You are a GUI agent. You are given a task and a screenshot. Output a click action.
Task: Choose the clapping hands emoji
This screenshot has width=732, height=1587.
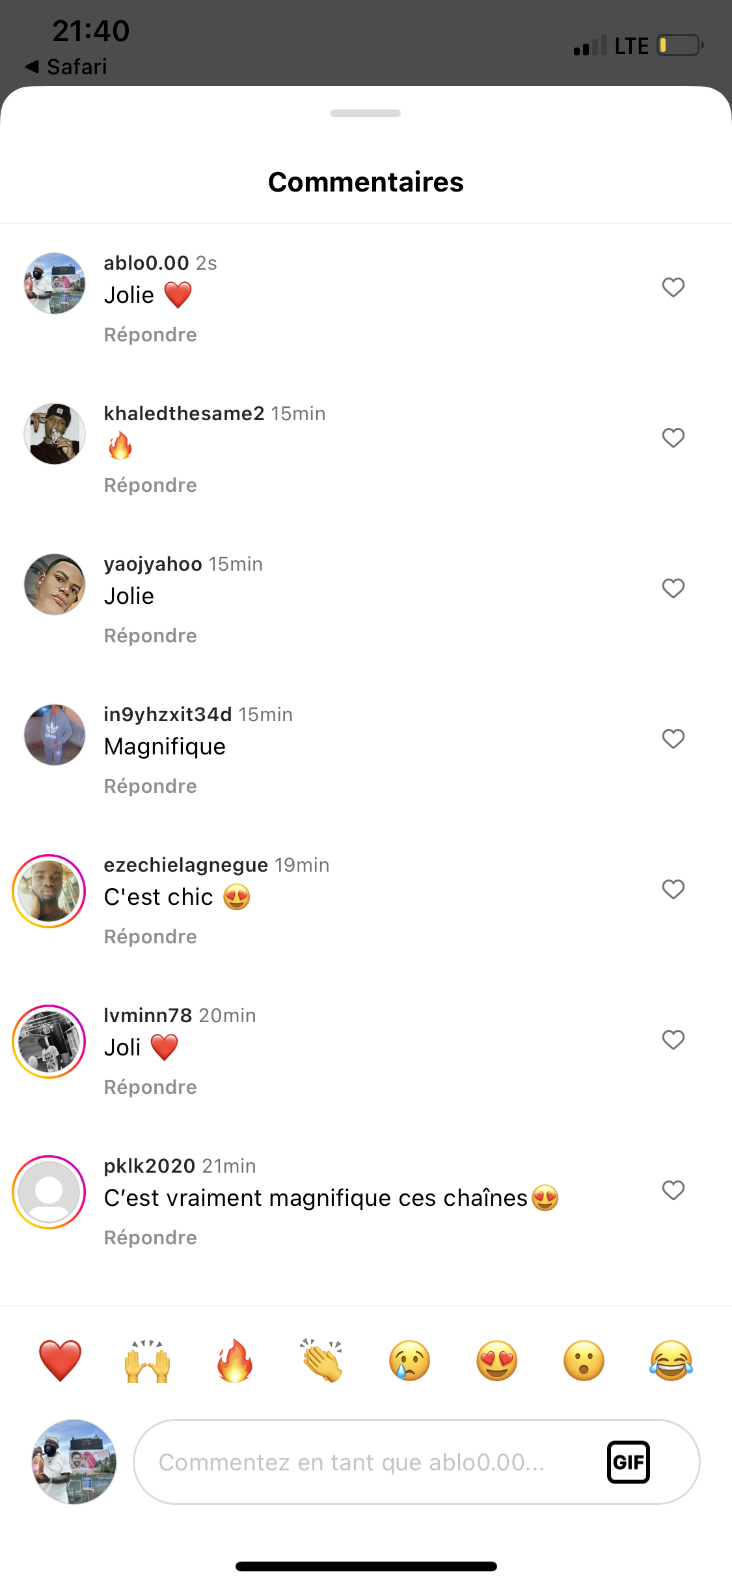click(321, 1360)
